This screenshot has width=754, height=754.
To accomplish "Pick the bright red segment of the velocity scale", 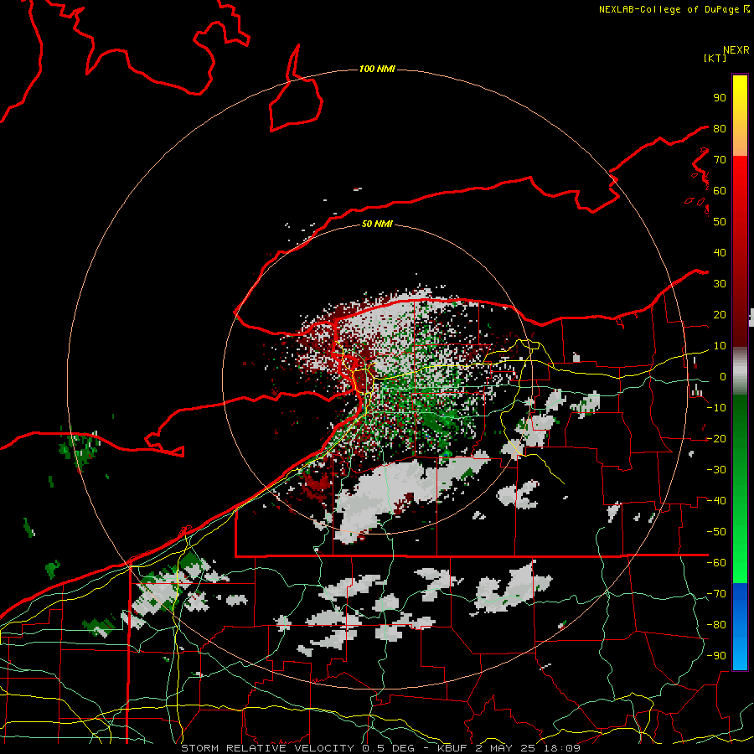I will [740, 250].
